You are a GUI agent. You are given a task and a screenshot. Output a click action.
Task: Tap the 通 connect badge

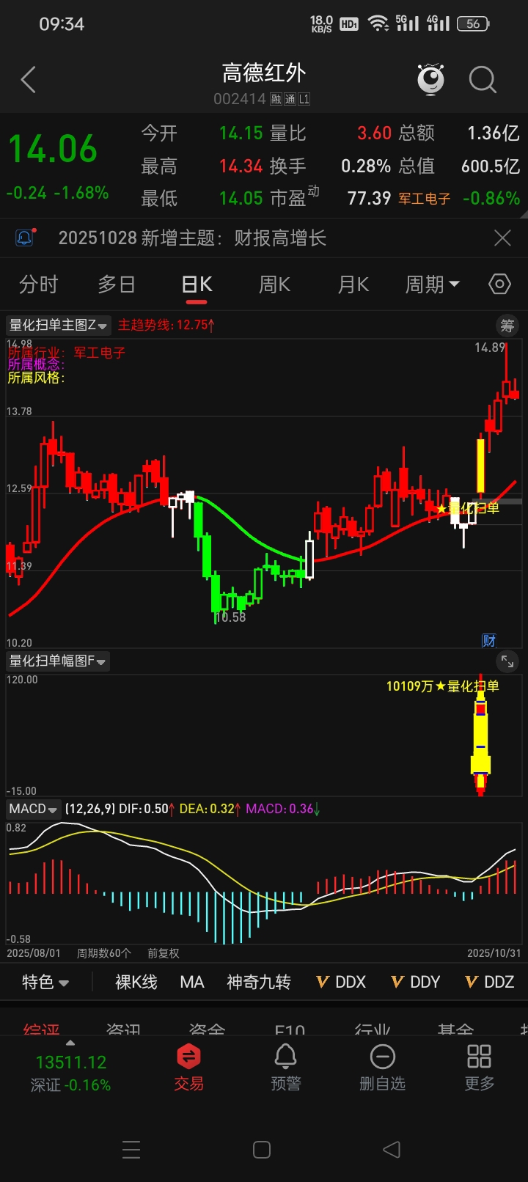[x=290, y=99]
